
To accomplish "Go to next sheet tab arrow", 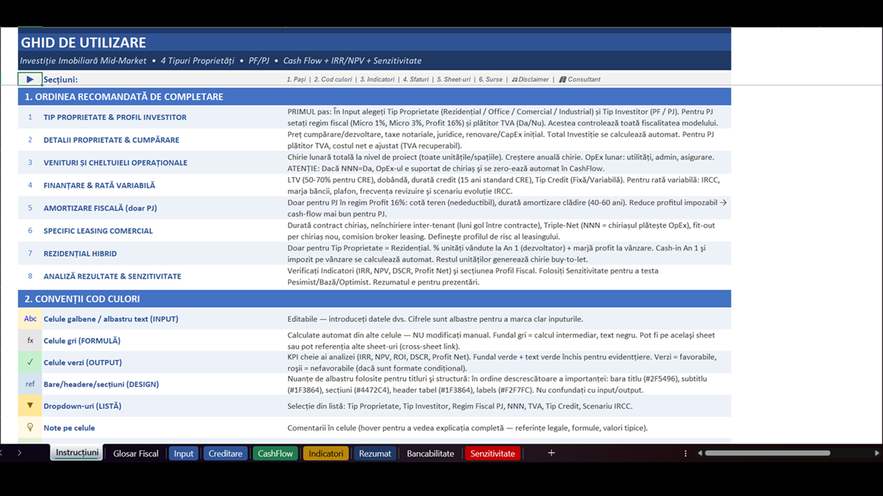I will coord(19,453).
